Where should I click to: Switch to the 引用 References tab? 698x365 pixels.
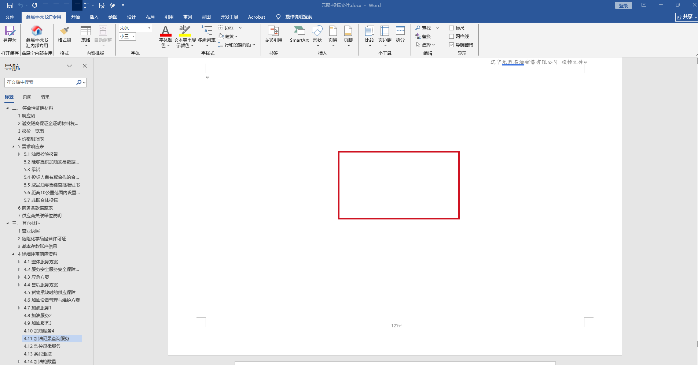[169, 17]
